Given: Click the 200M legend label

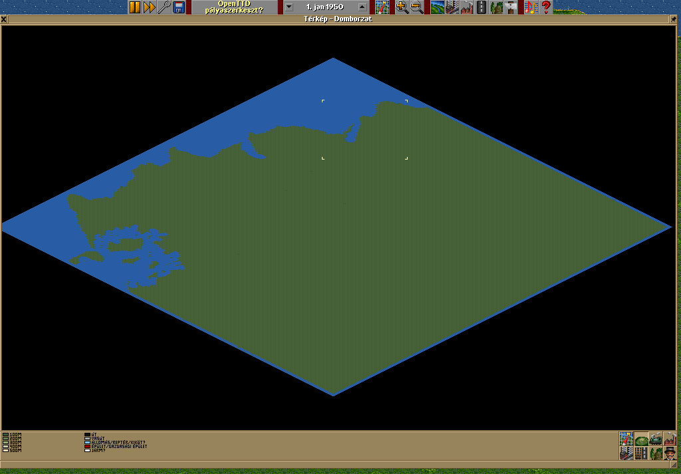Looking at the screenshot, I should pyautogui.click(x=16, y=438).
